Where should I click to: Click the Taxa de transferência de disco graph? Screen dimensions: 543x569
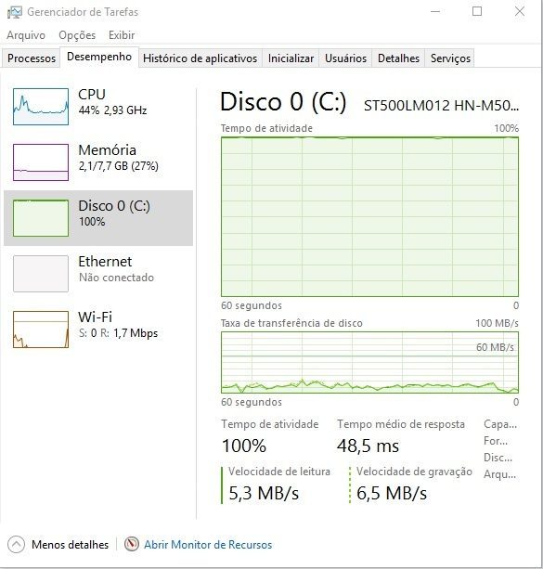tap(369, 362)
